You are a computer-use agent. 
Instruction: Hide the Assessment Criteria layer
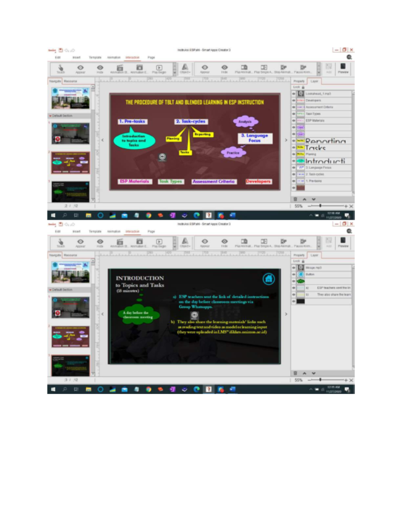click(x=294, y=107)
